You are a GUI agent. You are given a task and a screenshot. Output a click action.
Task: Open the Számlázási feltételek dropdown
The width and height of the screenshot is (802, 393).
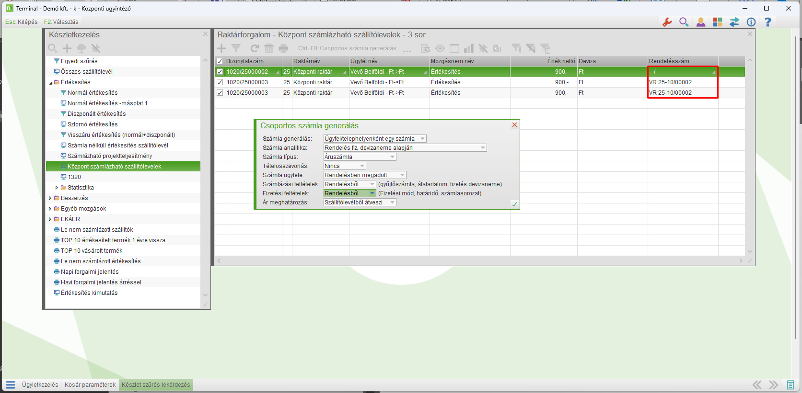click(350, 184)
